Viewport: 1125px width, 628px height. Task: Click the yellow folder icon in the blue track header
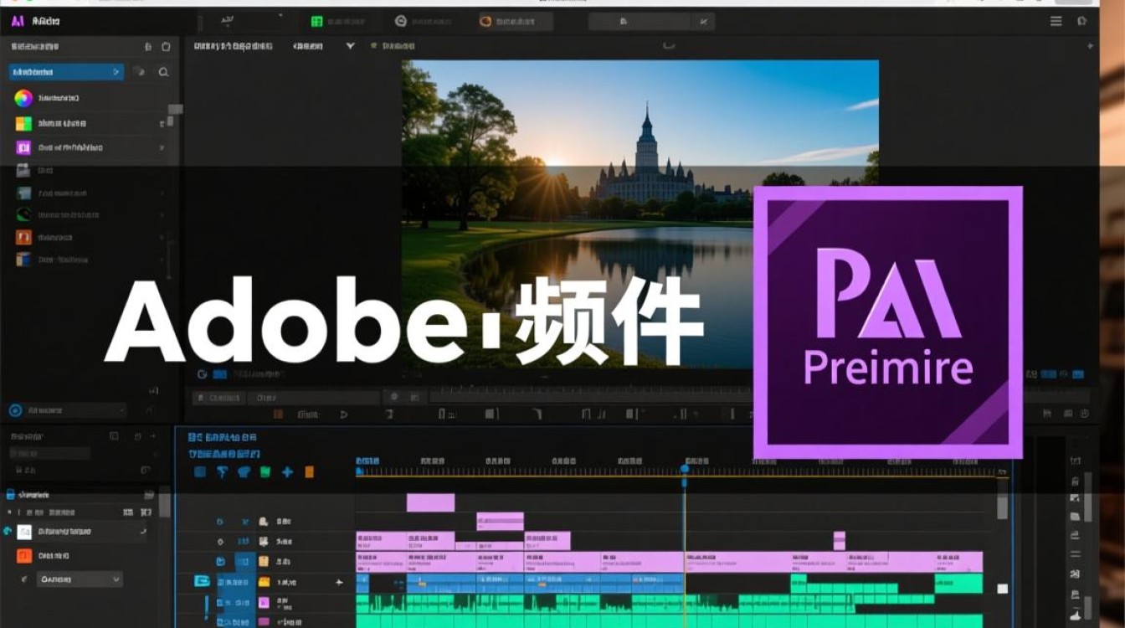265,582
